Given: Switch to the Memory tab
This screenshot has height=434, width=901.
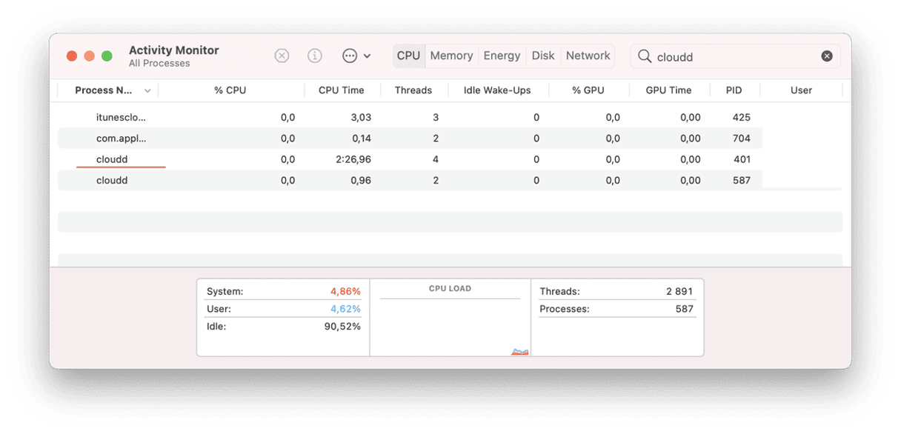Looking at the screenshot, I should point(451,56).
